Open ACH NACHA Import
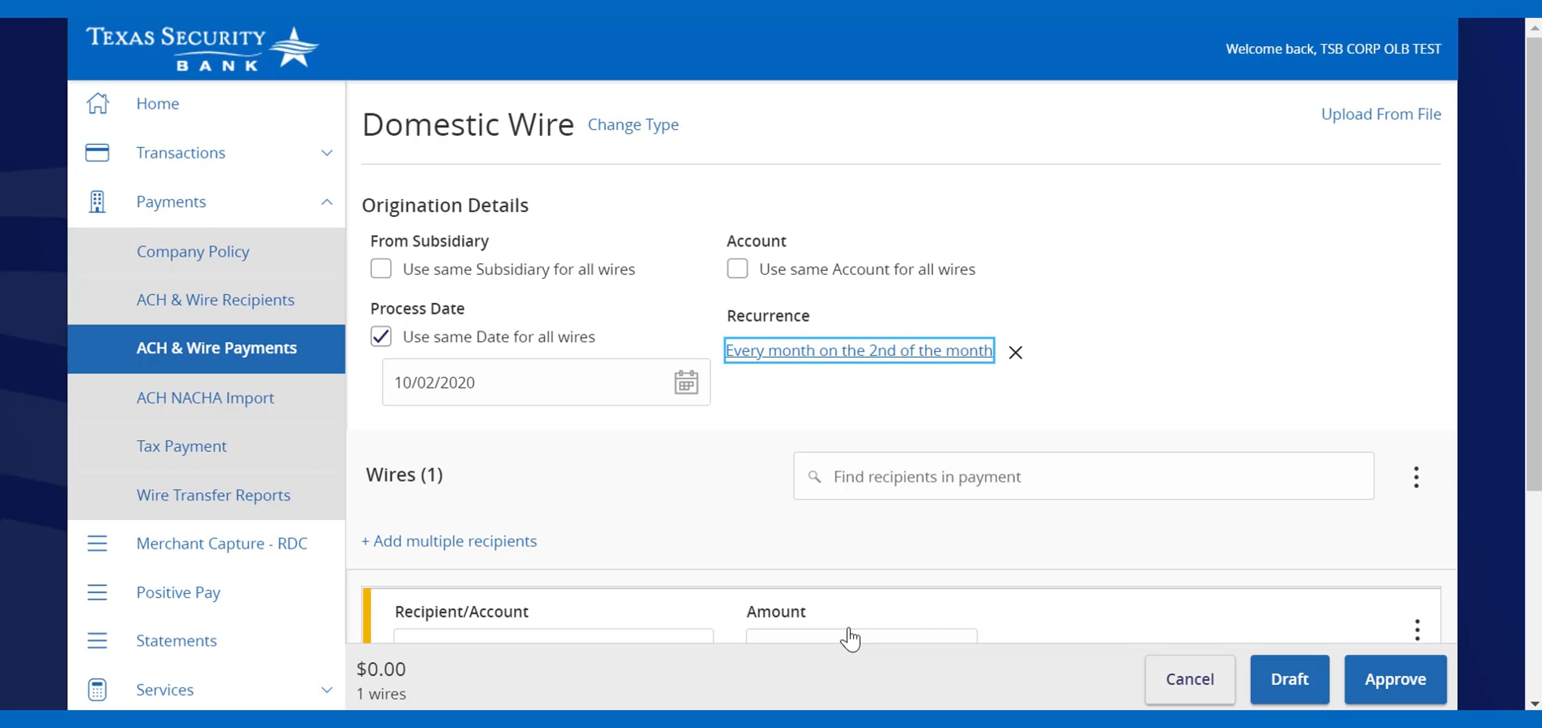 coord(205,398)
